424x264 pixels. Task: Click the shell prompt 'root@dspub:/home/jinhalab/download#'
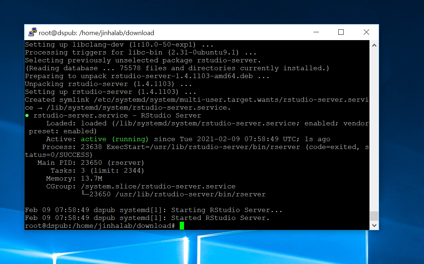(x=100, y=226)
